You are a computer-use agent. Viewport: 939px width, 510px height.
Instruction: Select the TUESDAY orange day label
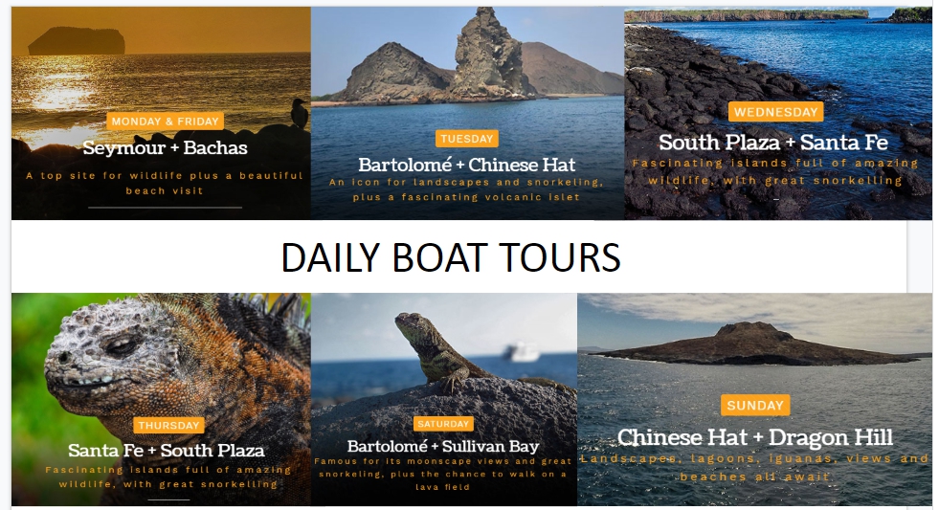pos(466,139)
